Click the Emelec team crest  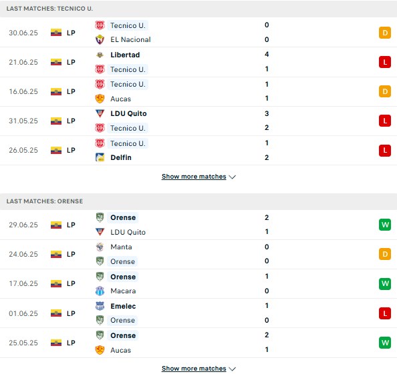click(100, 306)
